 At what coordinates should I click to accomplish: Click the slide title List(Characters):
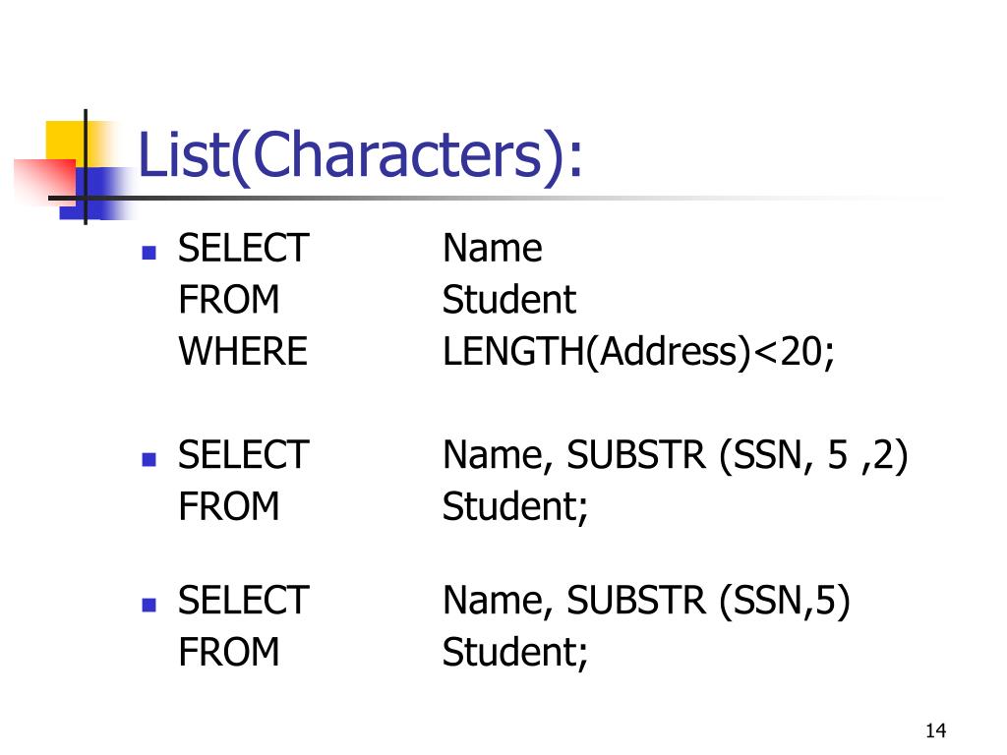[360, 155]
